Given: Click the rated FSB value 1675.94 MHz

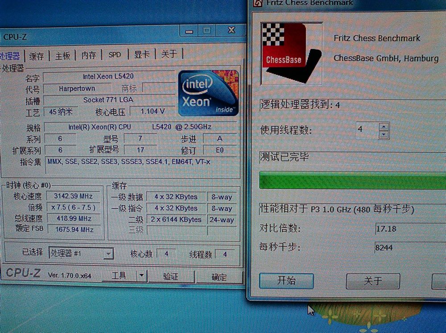Looking at the screenshot, I should tap(74, 229).
